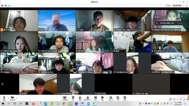Open the share screen button

coord(65,98)
